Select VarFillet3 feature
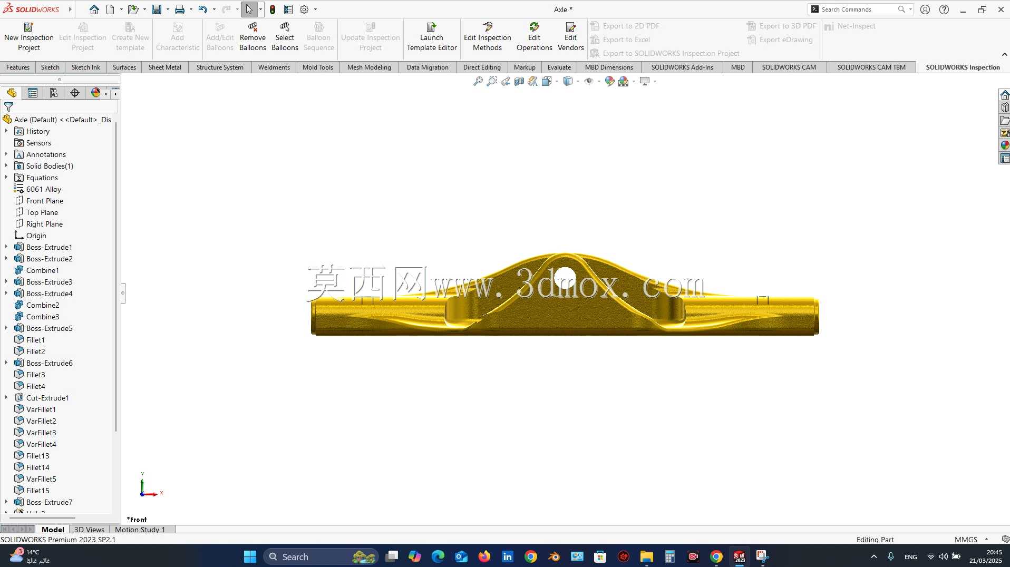The image size is (1010, 567). [x=41, y=433]
